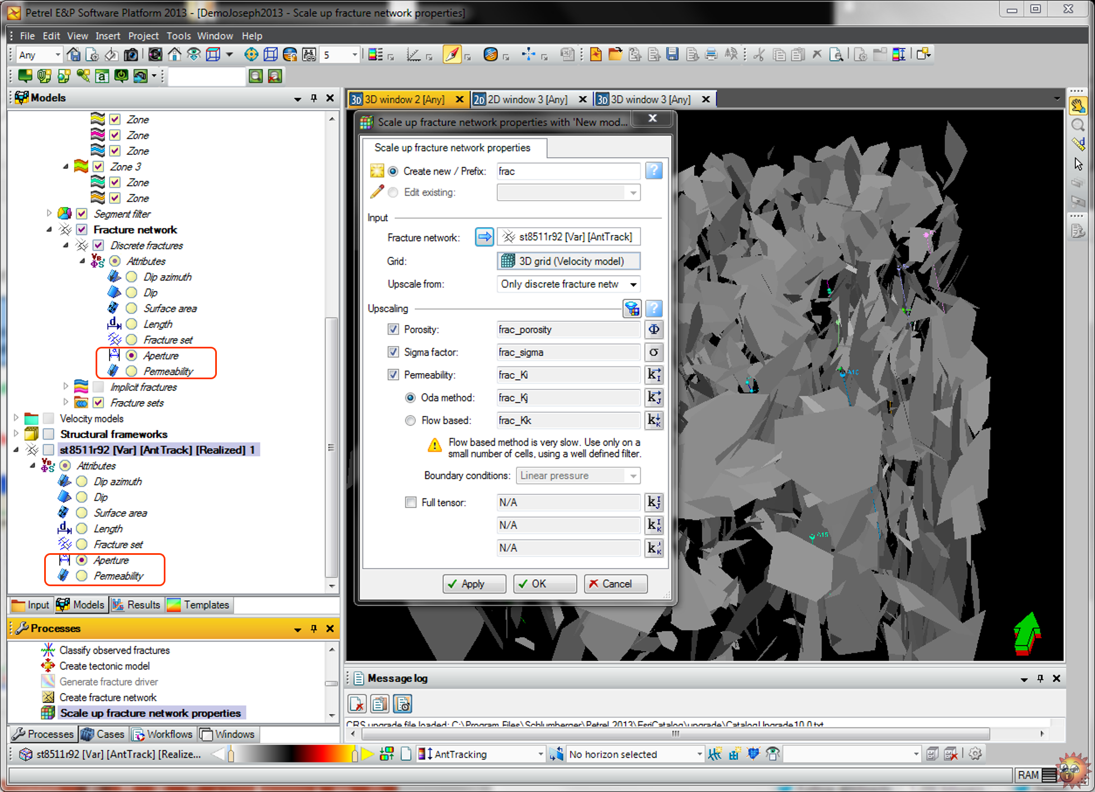The height and width of the screenshot is (792, 1095).
Task: Click the cut scissors toolbar icon
Action: click(759, 54)
